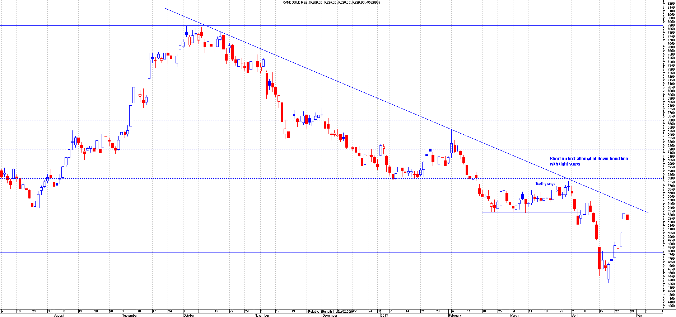Click the last red candle on the chart
The image size is (676, 317).
[627, 218]
